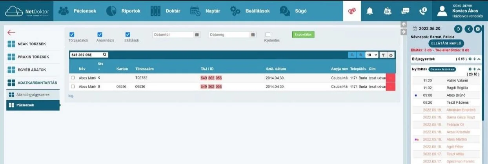
Task: Click red cell in Karton 06536 row
Action: pyautogui.click(x=390, y=87)
